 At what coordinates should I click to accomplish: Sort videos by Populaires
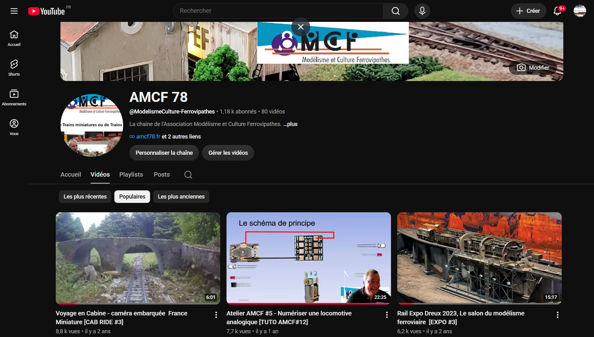click(x=132, y=197)
